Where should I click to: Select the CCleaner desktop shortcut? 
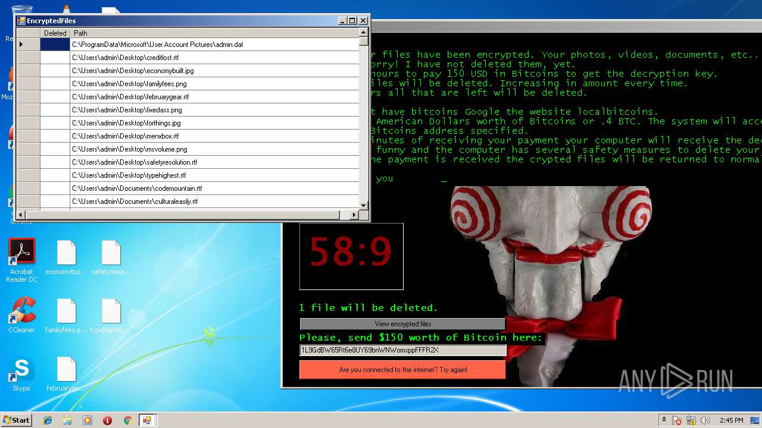pyautogui.click(x=21, y=315)
